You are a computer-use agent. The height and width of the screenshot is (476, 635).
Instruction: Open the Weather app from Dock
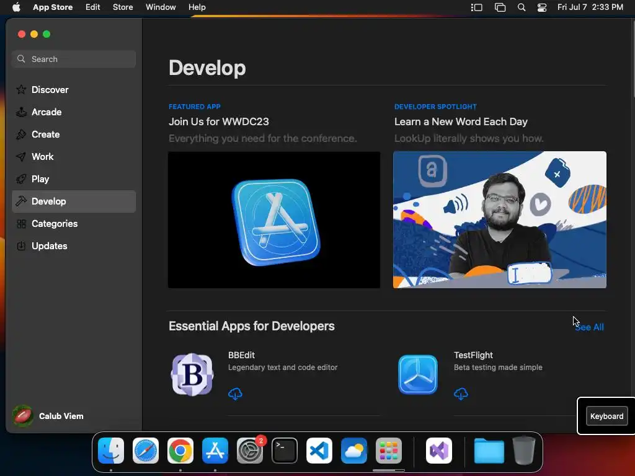click(x=354, y=451)
